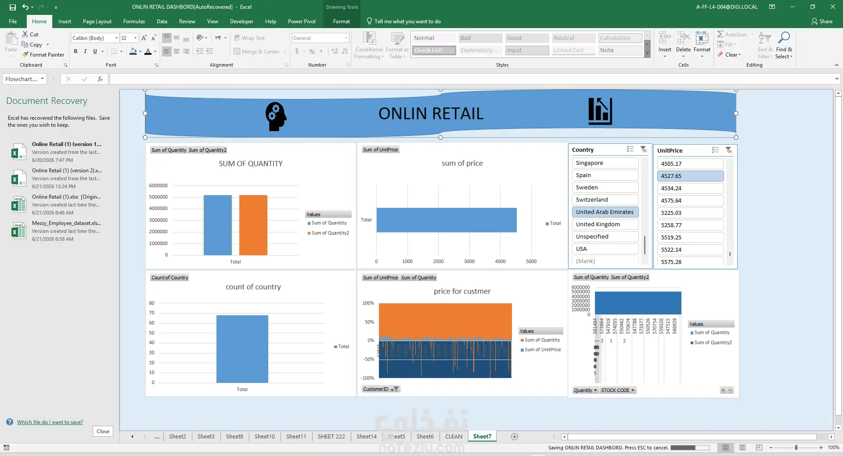Viewport: 843px width, 456px height.
Task: Apply top vertical alignment
Action: pyautogui.click(x=167, y=38)
